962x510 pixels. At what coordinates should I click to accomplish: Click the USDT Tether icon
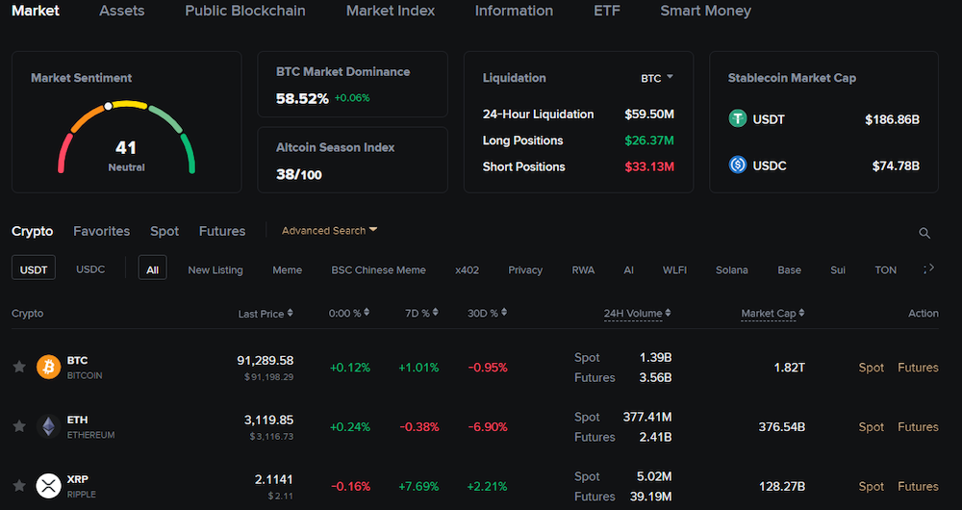pos(738,119)
